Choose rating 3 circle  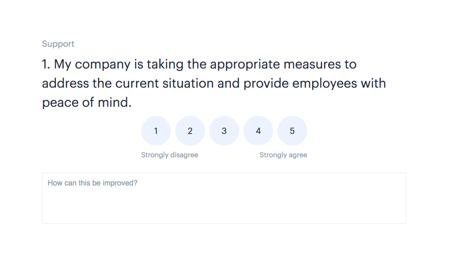point(224,131)
